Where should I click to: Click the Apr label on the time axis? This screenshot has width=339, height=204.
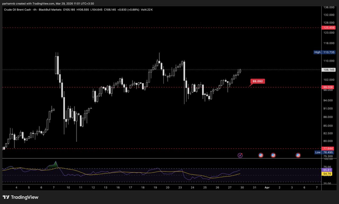[x=267, y=187]
